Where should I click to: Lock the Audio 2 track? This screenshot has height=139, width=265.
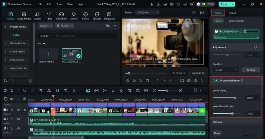(x=12, y=128)
